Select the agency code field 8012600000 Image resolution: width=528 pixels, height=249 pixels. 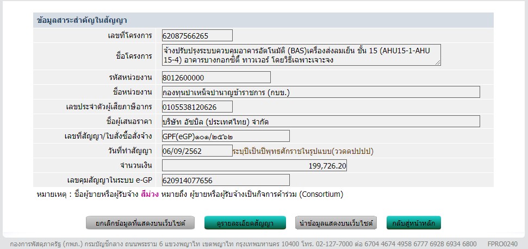coord(216,77)
